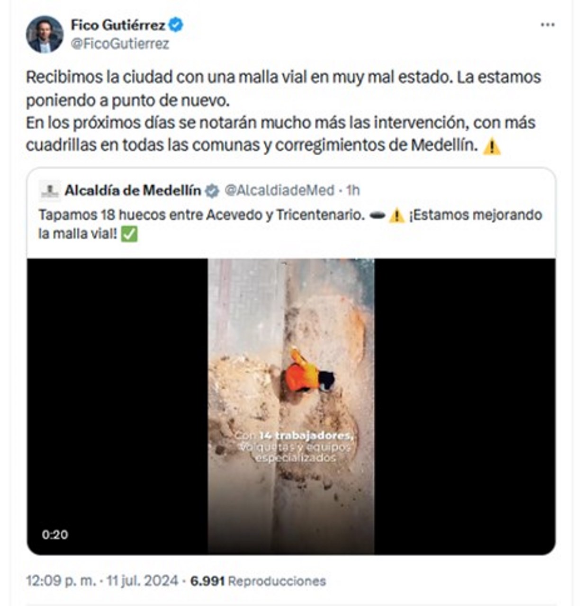This screenshot has height=606, width=585.
Task: Click the 1h timestamp on quoted tweet
Action: coord(352,190)
